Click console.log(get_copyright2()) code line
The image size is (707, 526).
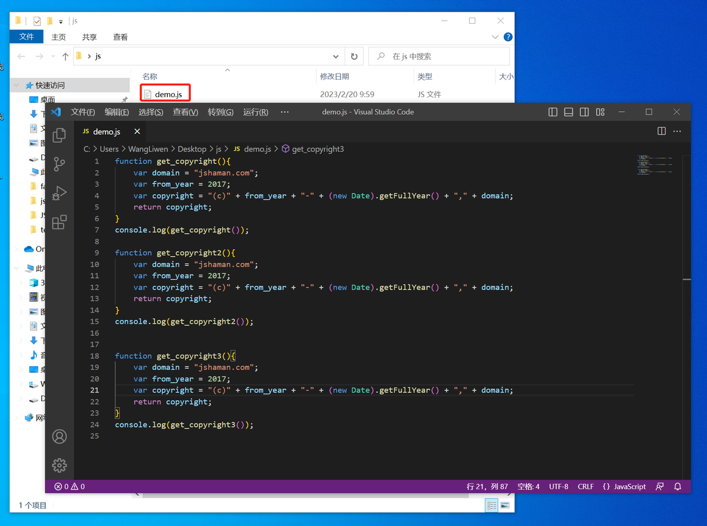[184, 322]
